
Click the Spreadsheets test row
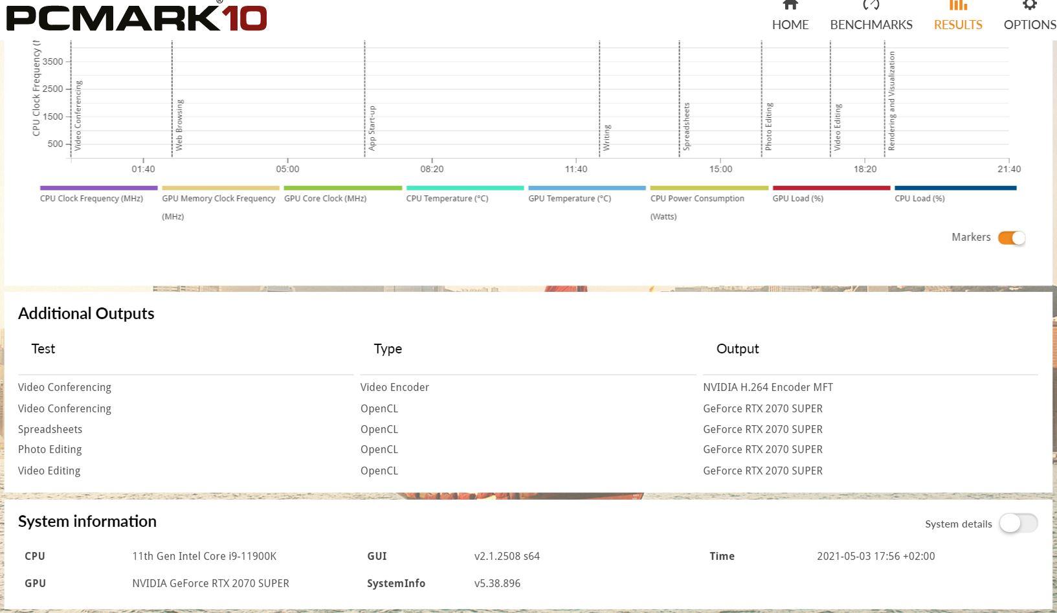point(50,429)
